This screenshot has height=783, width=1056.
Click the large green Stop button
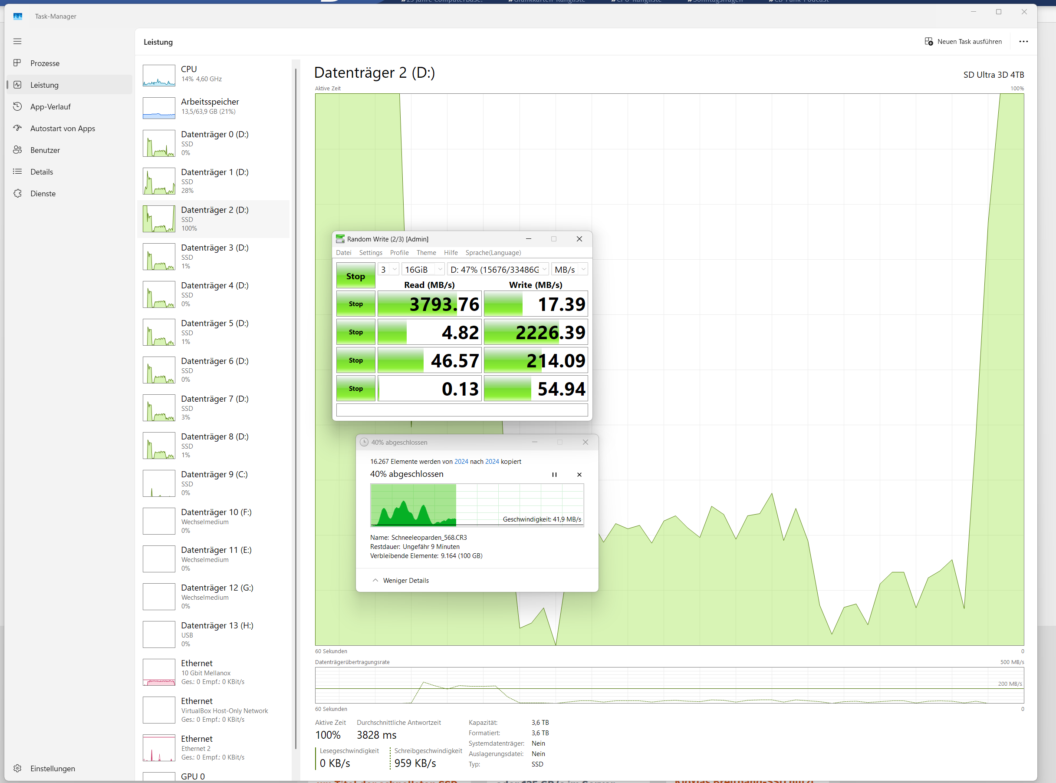[x=355, y=276]
